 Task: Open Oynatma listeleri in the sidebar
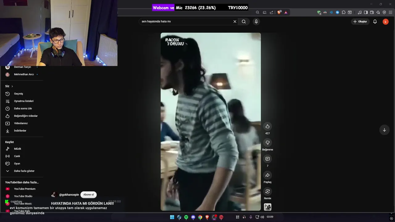(22, 101)
